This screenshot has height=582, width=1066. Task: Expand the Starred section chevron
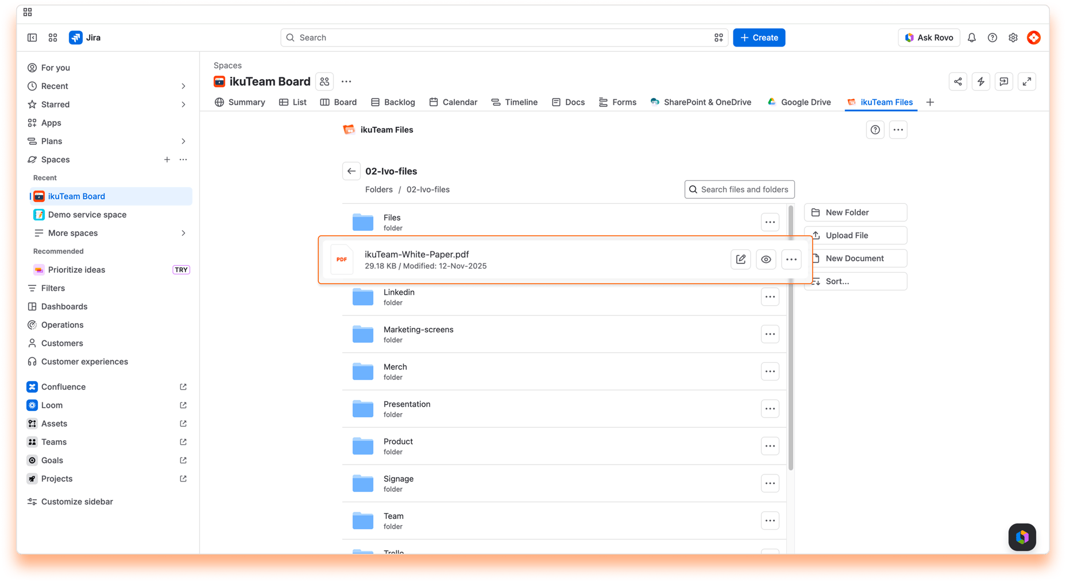(183, 104)
